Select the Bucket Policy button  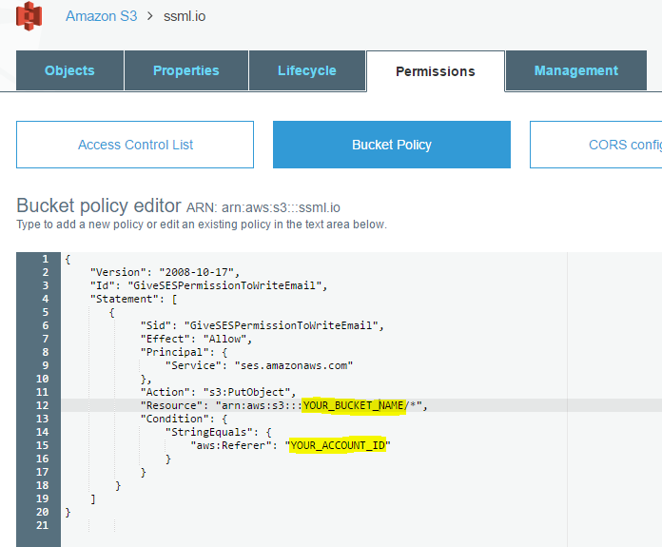click(392, 145)
